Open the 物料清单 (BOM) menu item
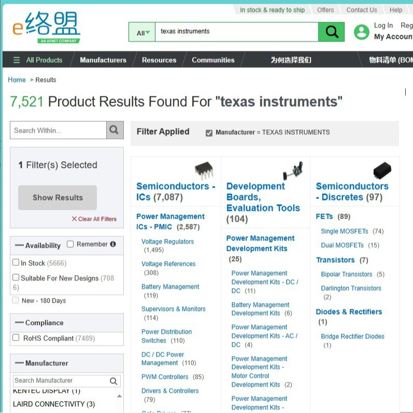This screenshot has width=413, height=413. click(x=391, y=60)
